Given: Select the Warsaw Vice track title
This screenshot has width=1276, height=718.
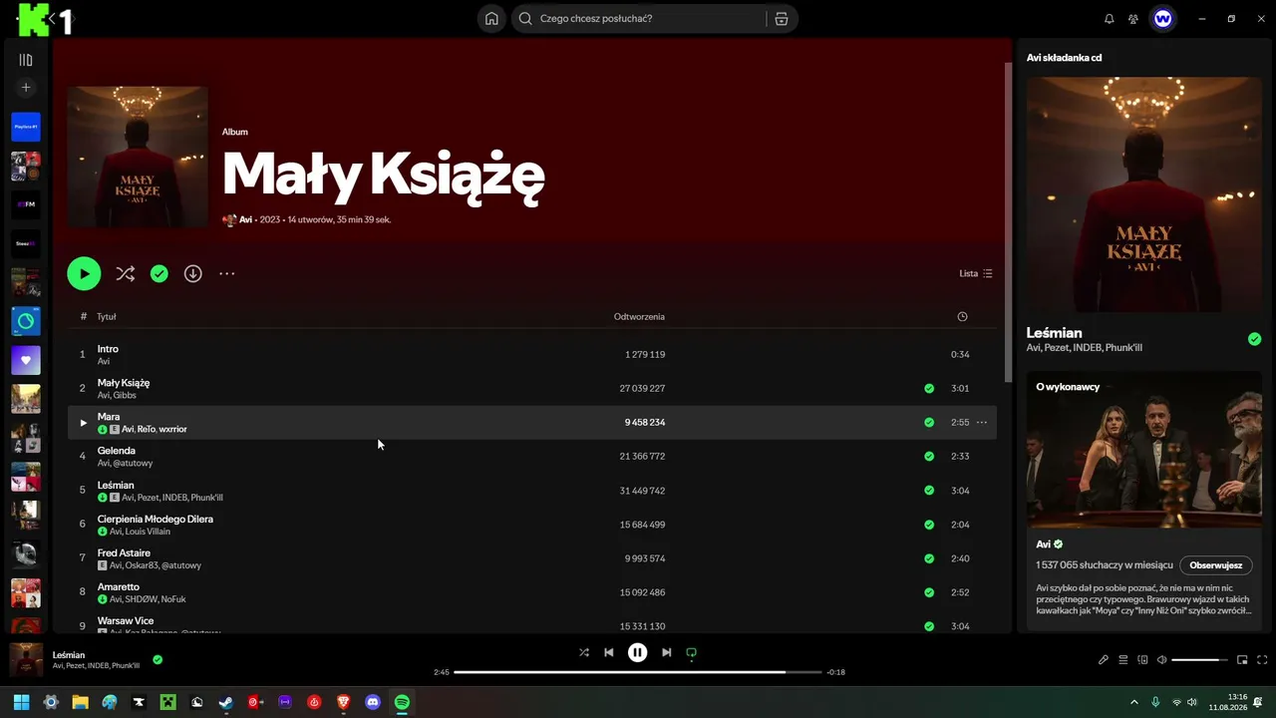Looking at the screenshot, I should [126, 621].
